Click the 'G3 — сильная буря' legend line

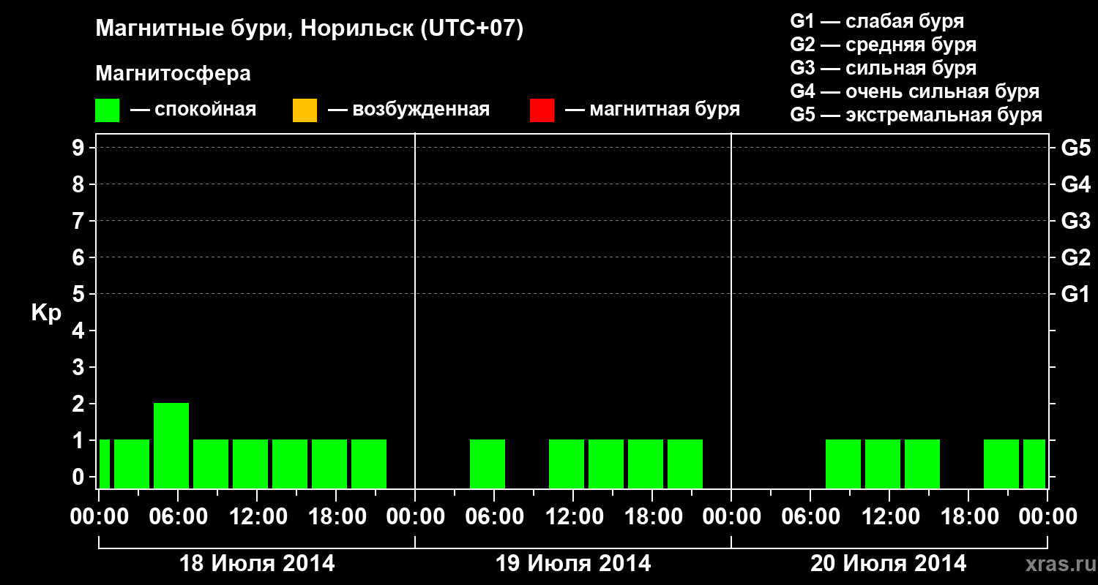point(884,68)
